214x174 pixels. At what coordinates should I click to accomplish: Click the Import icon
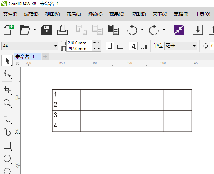pyautogui.click(x=198, y=30)
